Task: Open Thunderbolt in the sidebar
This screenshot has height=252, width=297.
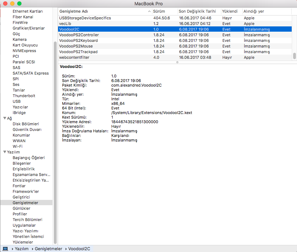Action: (x=24, y=96)
